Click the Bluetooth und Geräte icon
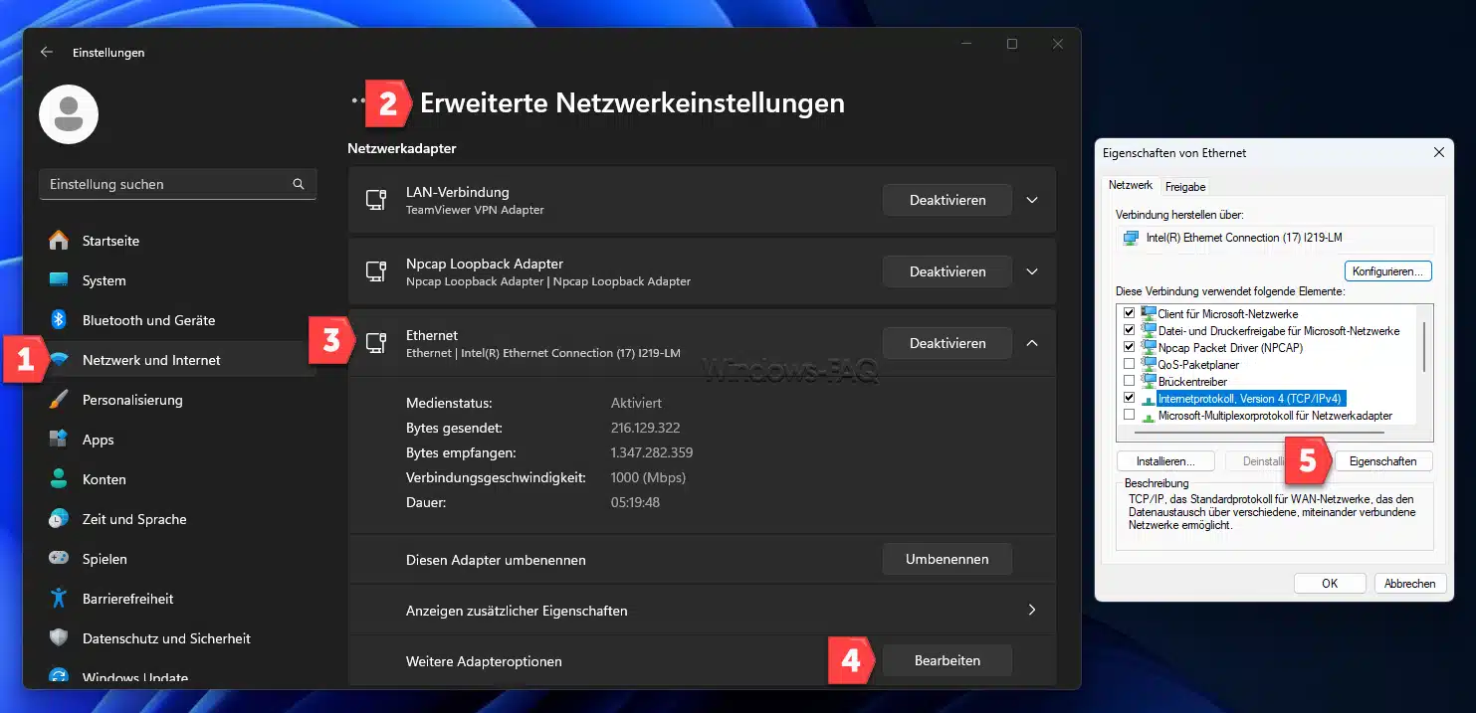 (59, 320)
